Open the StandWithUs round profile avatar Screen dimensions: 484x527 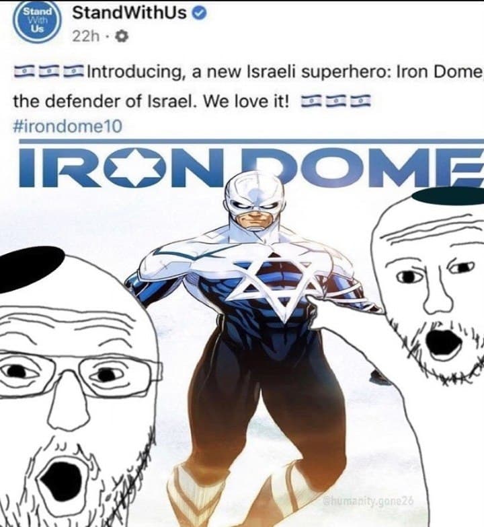pyautogui.click(x=37, y=22)
